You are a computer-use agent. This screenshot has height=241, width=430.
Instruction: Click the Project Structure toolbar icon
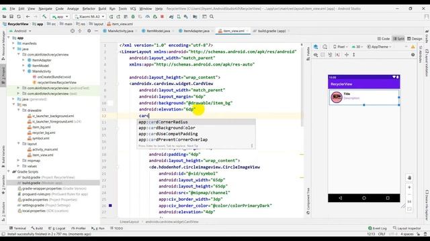click(x=195, y=17)
